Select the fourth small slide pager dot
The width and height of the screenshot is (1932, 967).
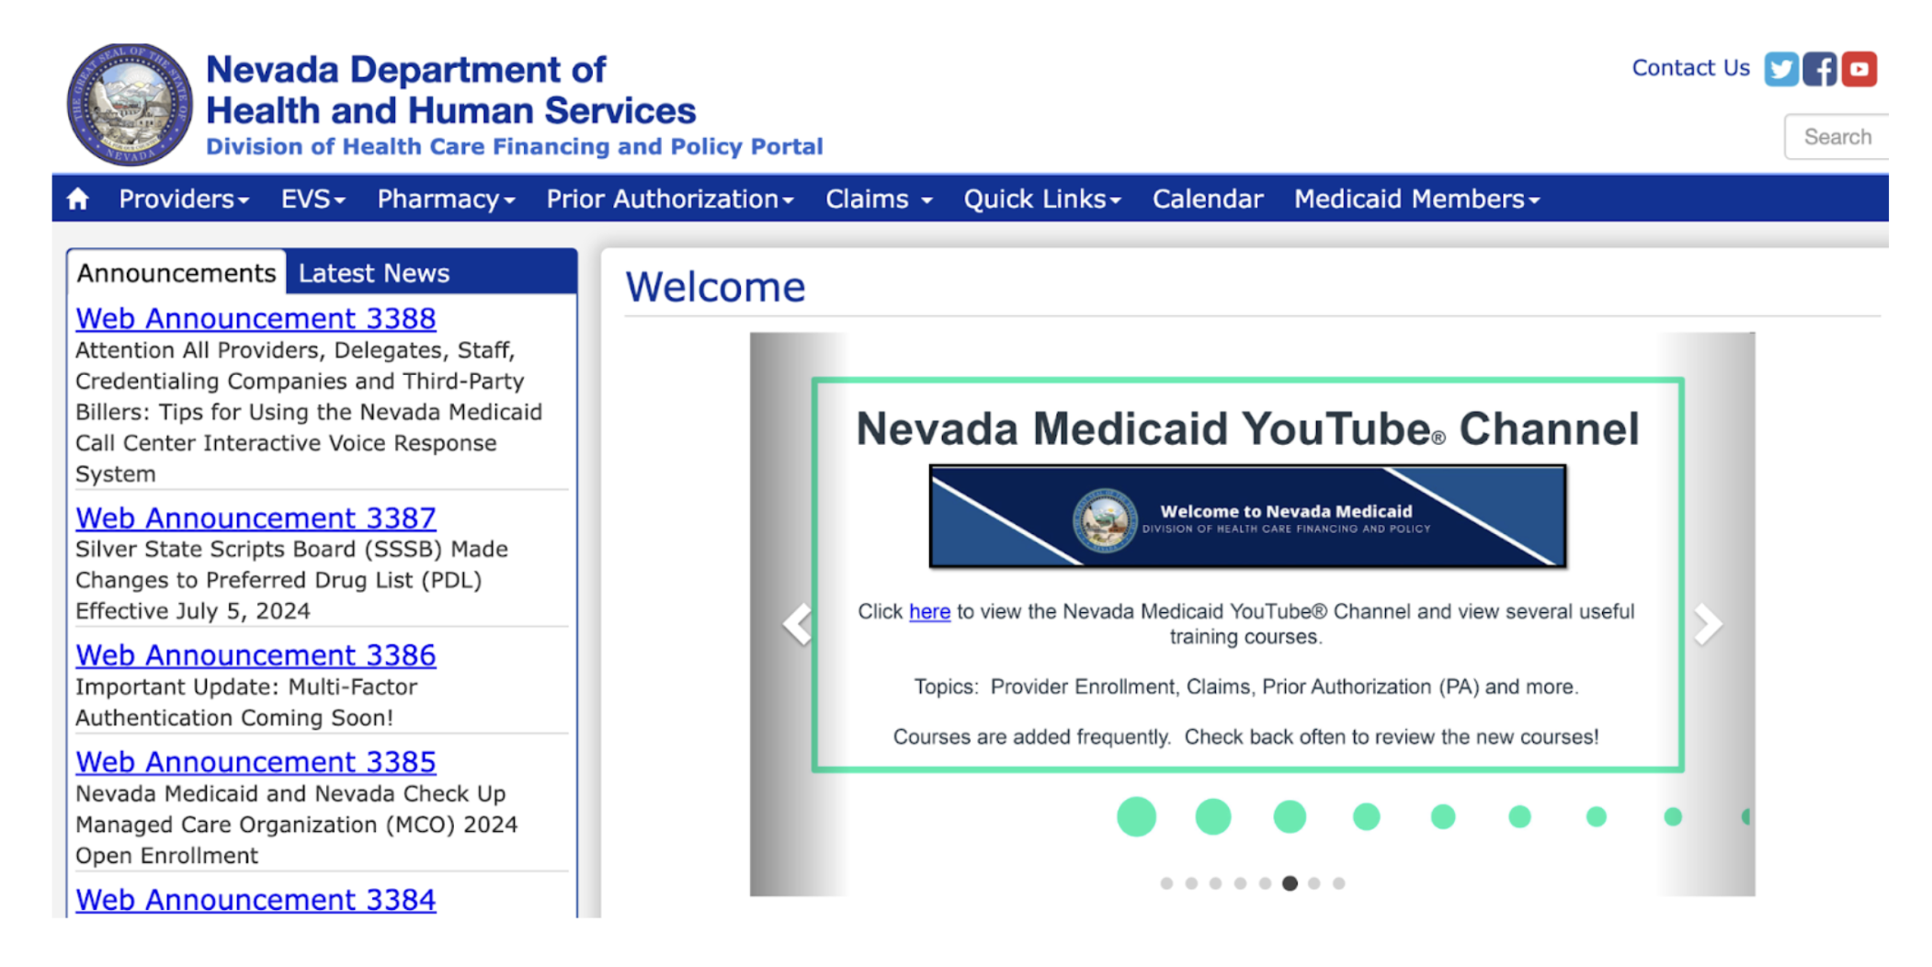click(1241, 883)
